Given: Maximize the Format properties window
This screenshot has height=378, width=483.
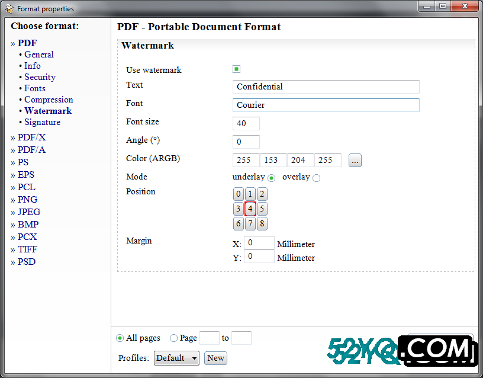Looking at the screenshot, I should click(x=443, y=6).
